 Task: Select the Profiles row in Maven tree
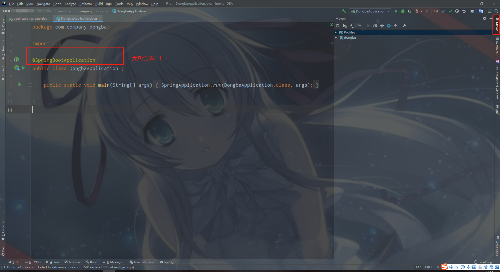click(x=414, y=32)
